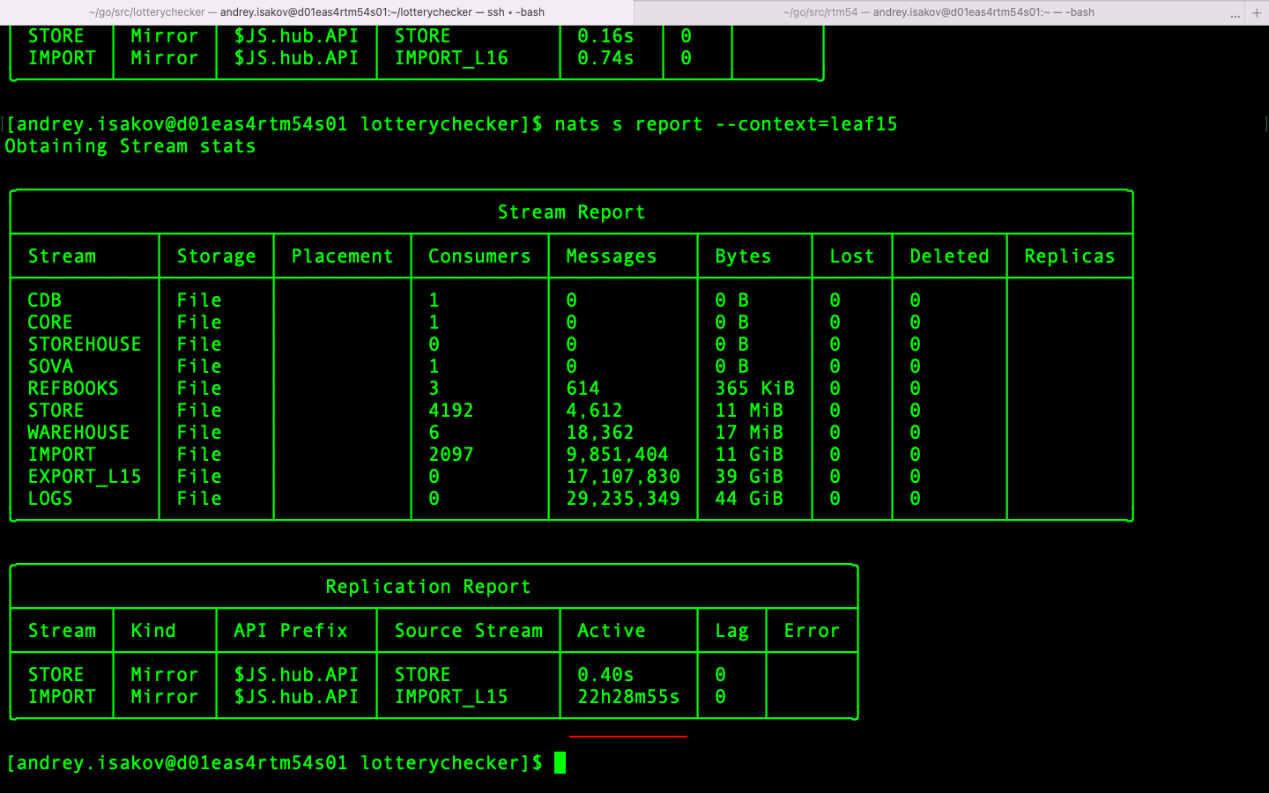Click the 'Lag' column header
This screenshot has width=1269, height=793.
click(x=731, y=631)
